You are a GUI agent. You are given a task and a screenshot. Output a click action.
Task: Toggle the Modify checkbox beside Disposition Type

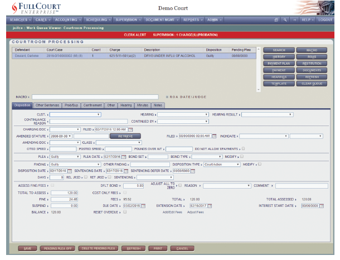260,164
